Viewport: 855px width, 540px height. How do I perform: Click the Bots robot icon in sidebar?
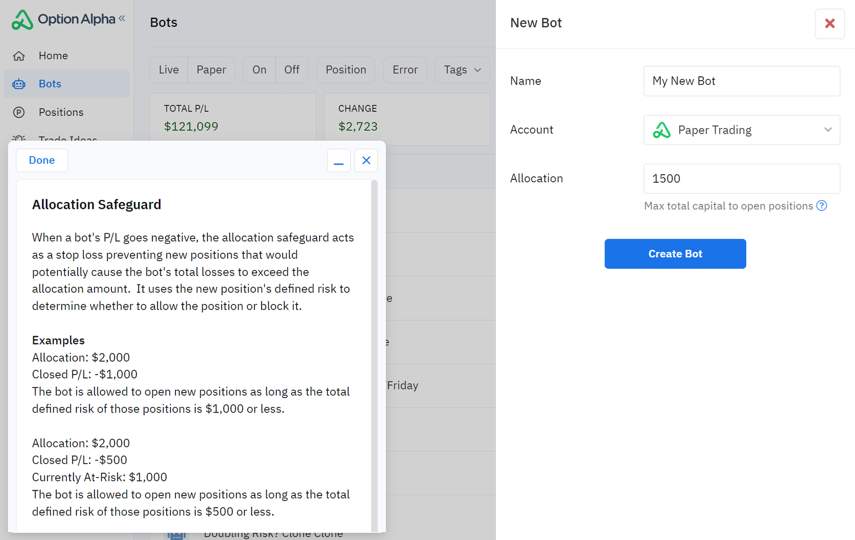(x=19, y=84)
